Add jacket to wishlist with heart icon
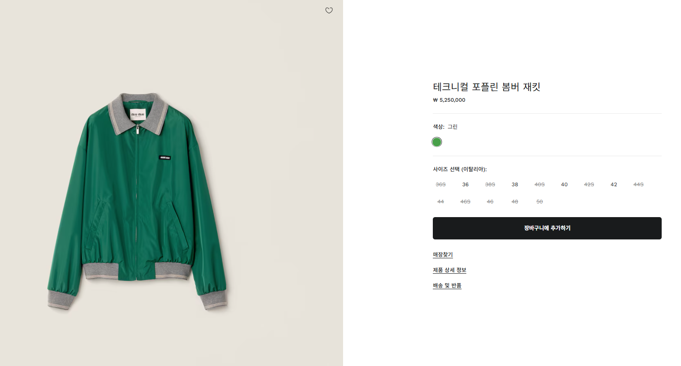 329,11
